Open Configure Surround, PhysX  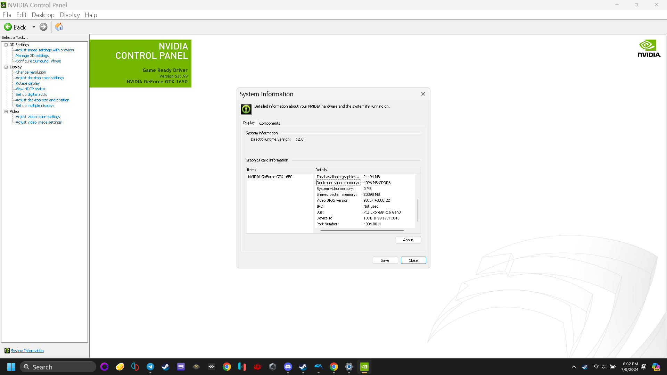[38, 61]
